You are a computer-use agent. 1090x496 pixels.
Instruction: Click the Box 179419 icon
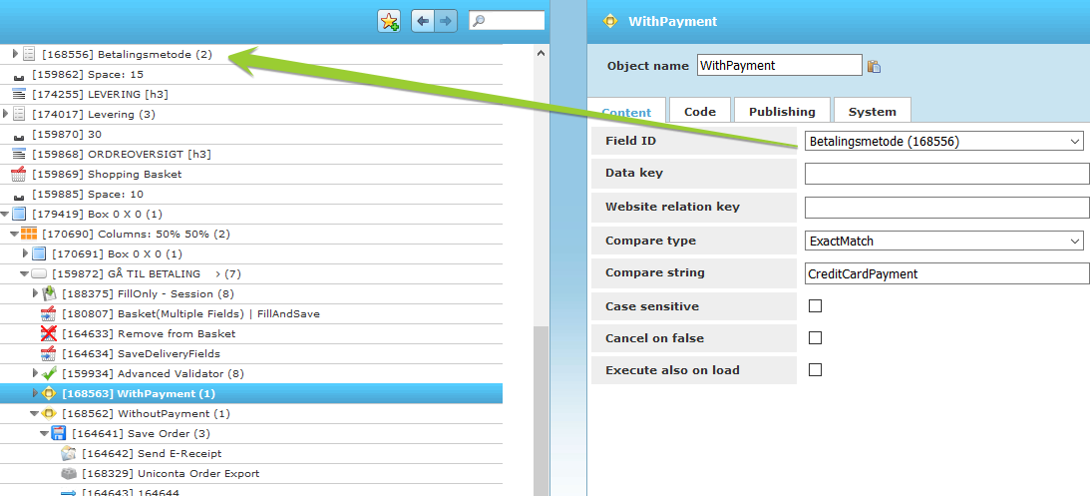pos(19,214)
